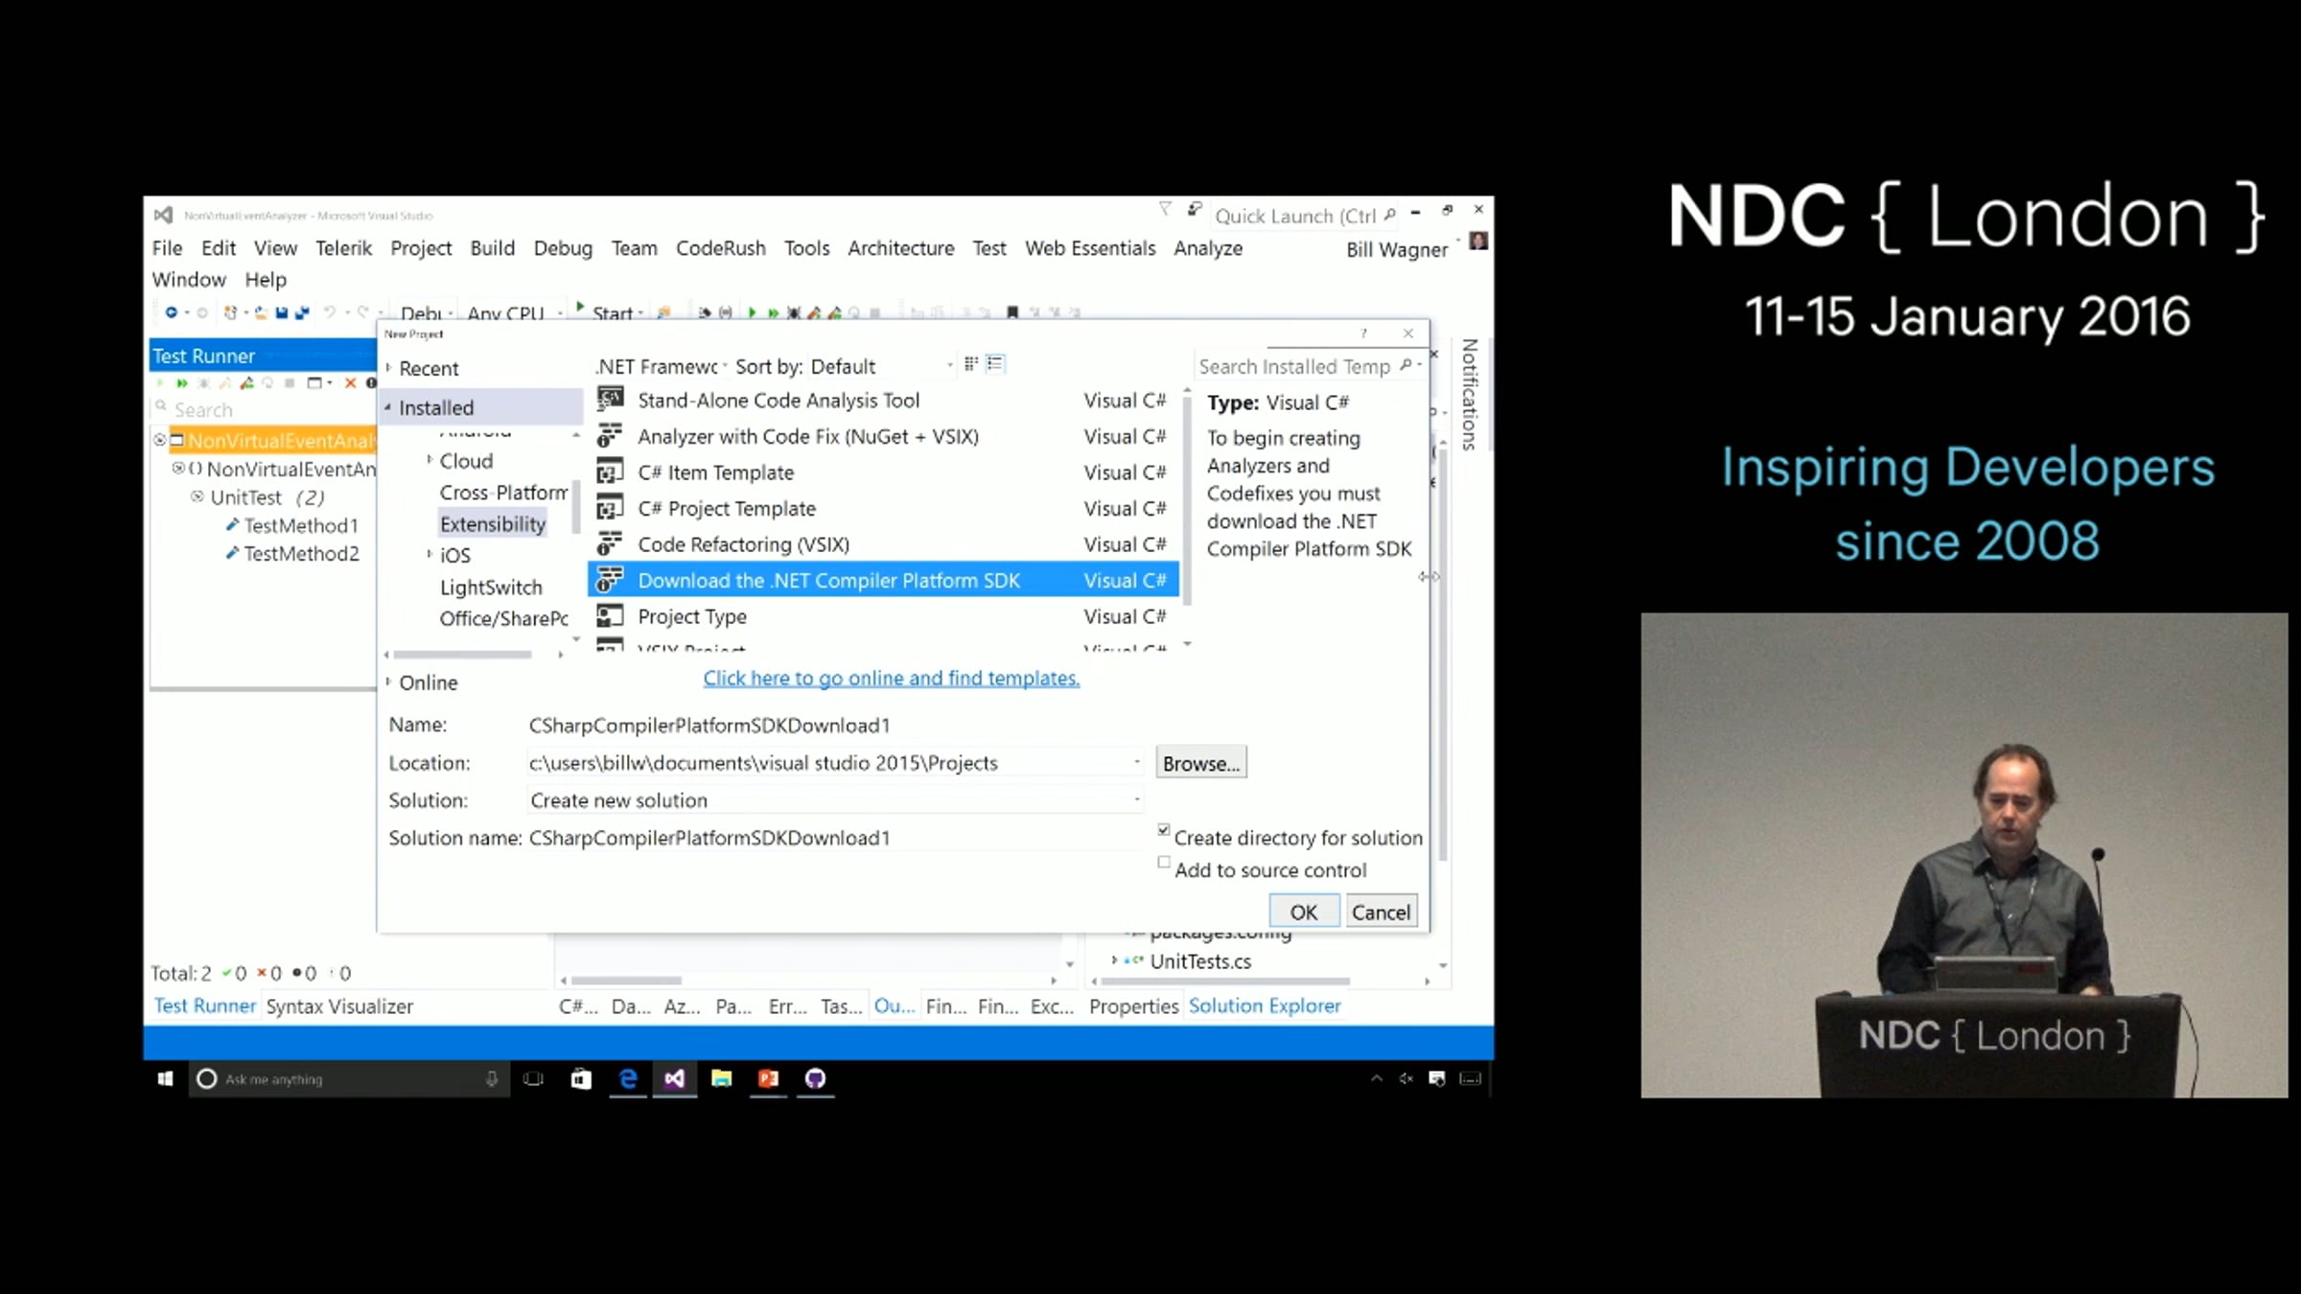Click OK in New Project dialog
This screenshot has height=1294, width=2301.
pos(1303,912)
